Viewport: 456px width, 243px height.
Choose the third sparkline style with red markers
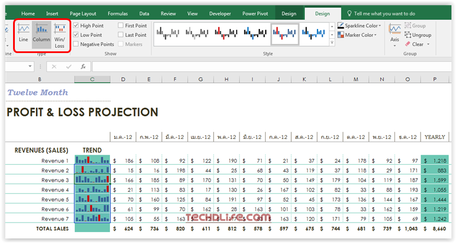226,33
